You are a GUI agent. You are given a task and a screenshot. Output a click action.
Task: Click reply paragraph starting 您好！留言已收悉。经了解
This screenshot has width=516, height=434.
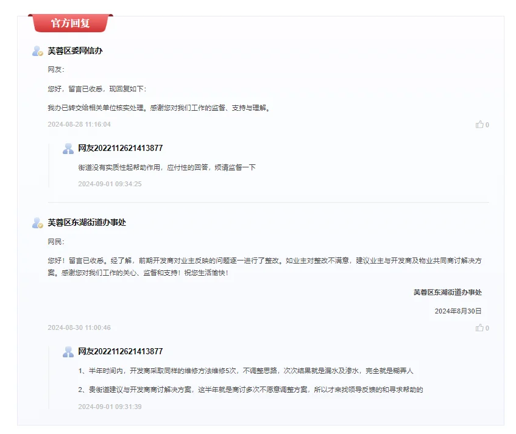pyautogui.click(x=264, y=267)
